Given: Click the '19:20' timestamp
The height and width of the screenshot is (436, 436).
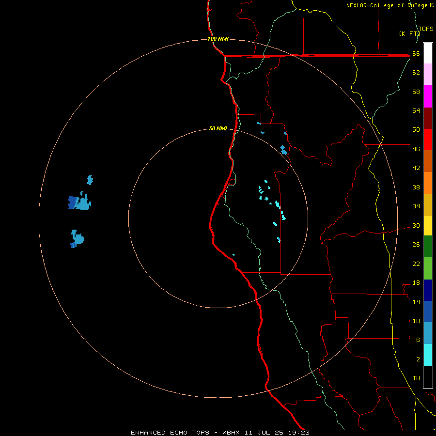Looking at the screenshot, I should click(298, 433).
